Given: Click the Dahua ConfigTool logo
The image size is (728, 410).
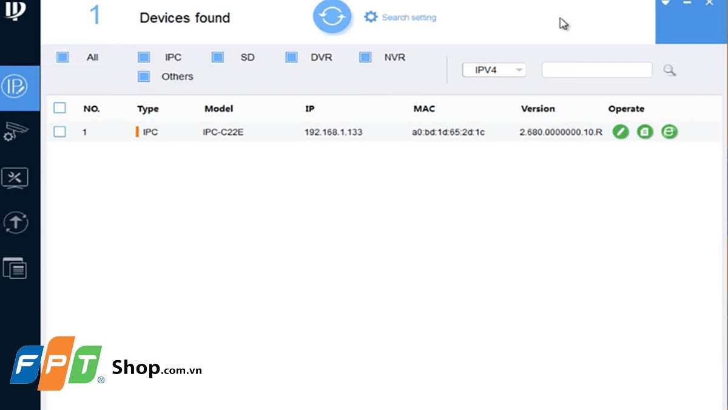Looking at the screenshot, I should [x=15, y=10].
